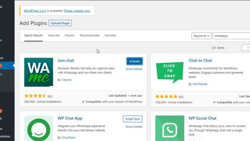Click the Last Updated: 1 week ago text
Image resolution: width=250 pixels, height=141 pixels.
[x=125, y=96]
